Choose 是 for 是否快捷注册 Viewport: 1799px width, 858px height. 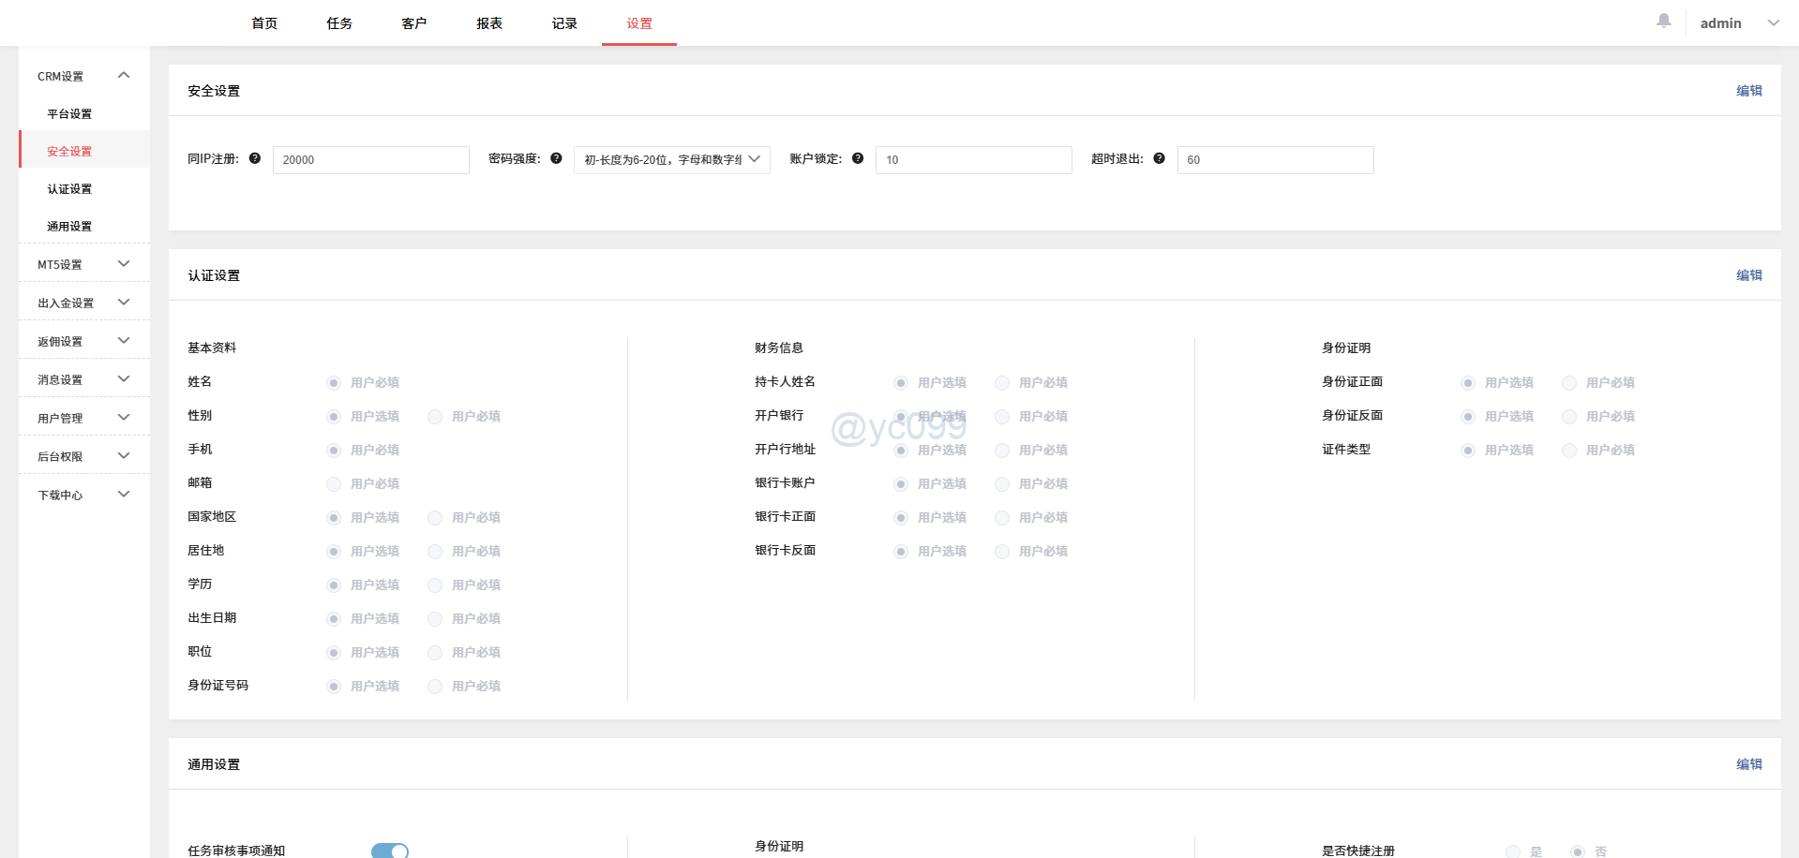tap(1512, 851)
